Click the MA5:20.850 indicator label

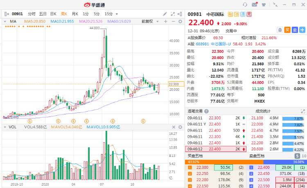tap(35, 22)
